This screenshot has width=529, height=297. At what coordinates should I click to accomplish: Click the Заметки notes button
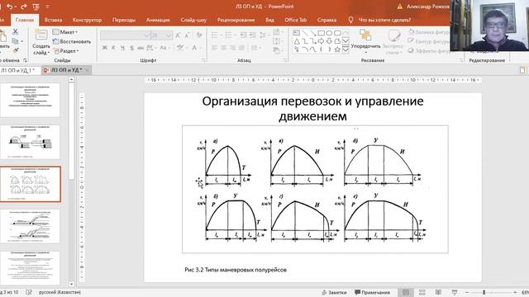tap(334, 292)
